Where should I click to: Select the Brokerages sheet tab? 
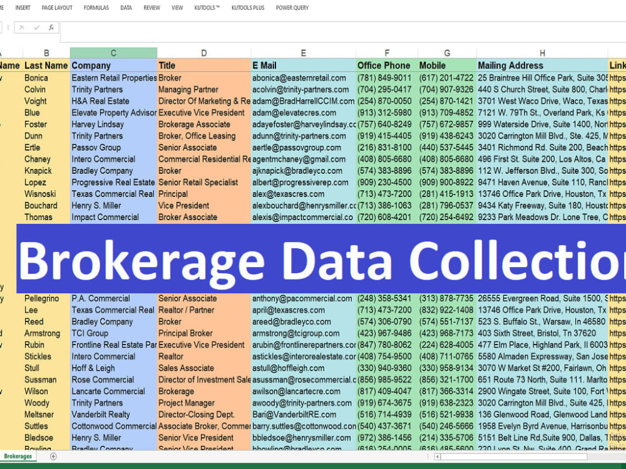coord(18,456)
